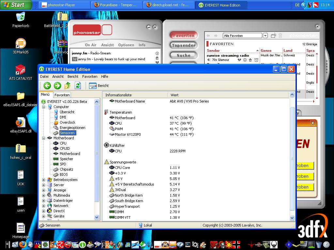Click the tree panel scroll down arrow
This screenshot has height=250, width=334.
point(97,217)
